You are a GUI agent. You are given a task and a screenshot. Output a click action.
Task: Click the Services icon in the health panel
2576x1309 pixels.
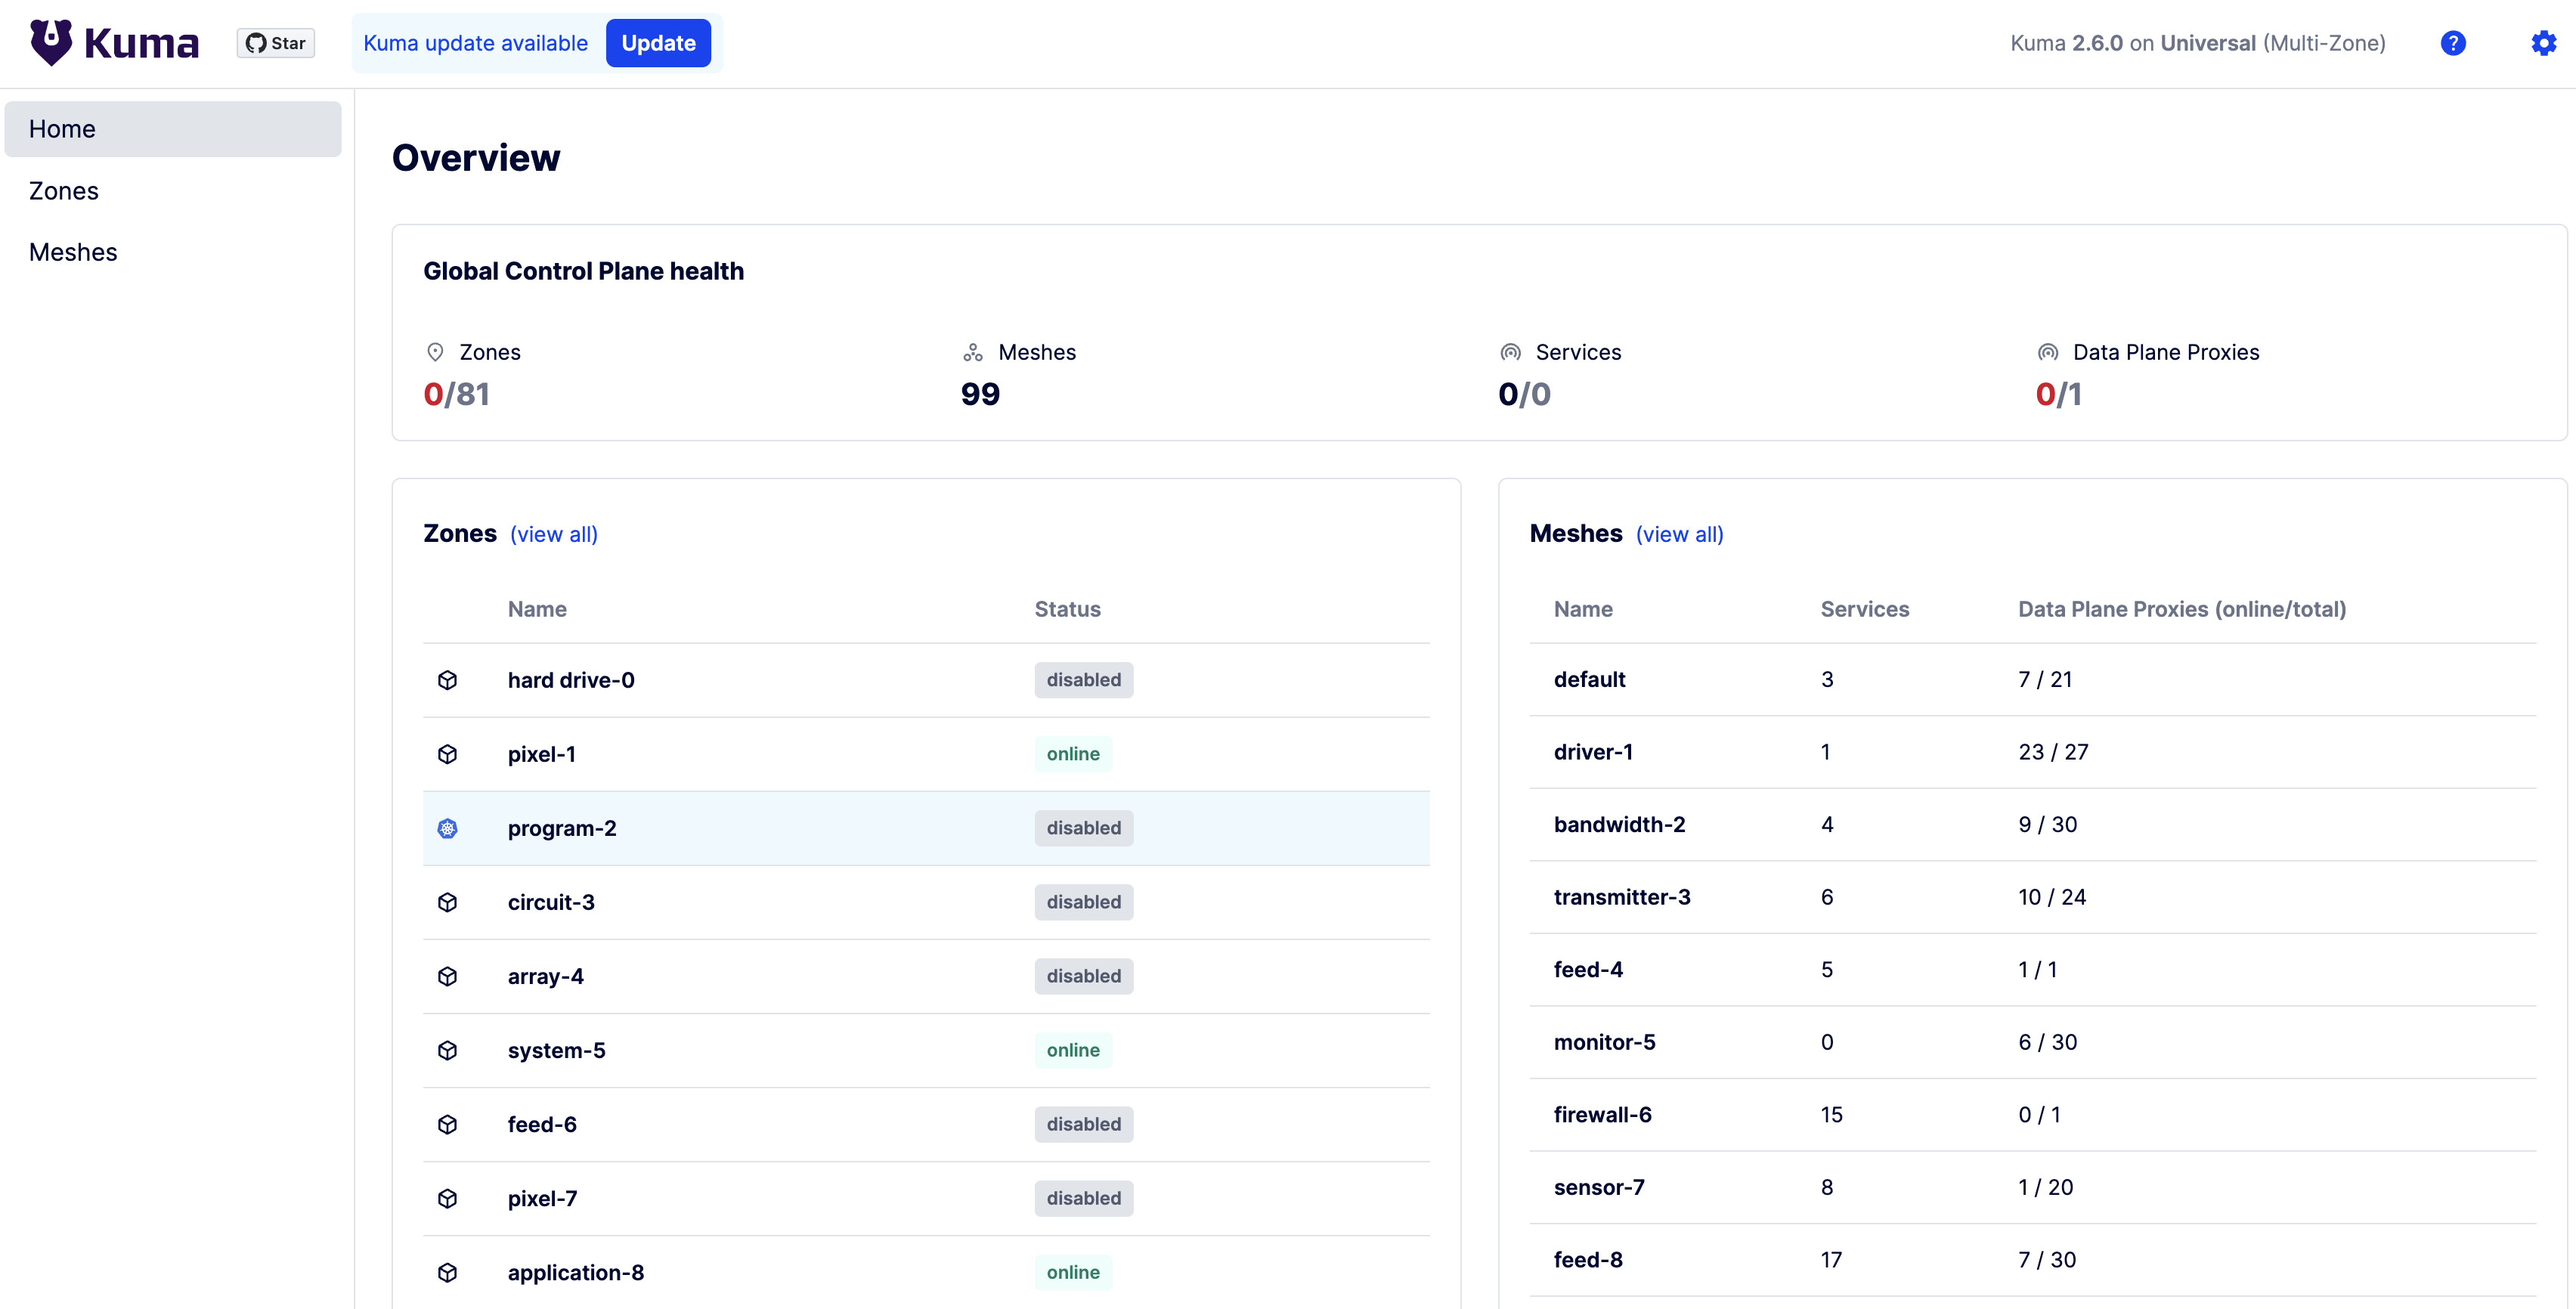click(1510, 352)
